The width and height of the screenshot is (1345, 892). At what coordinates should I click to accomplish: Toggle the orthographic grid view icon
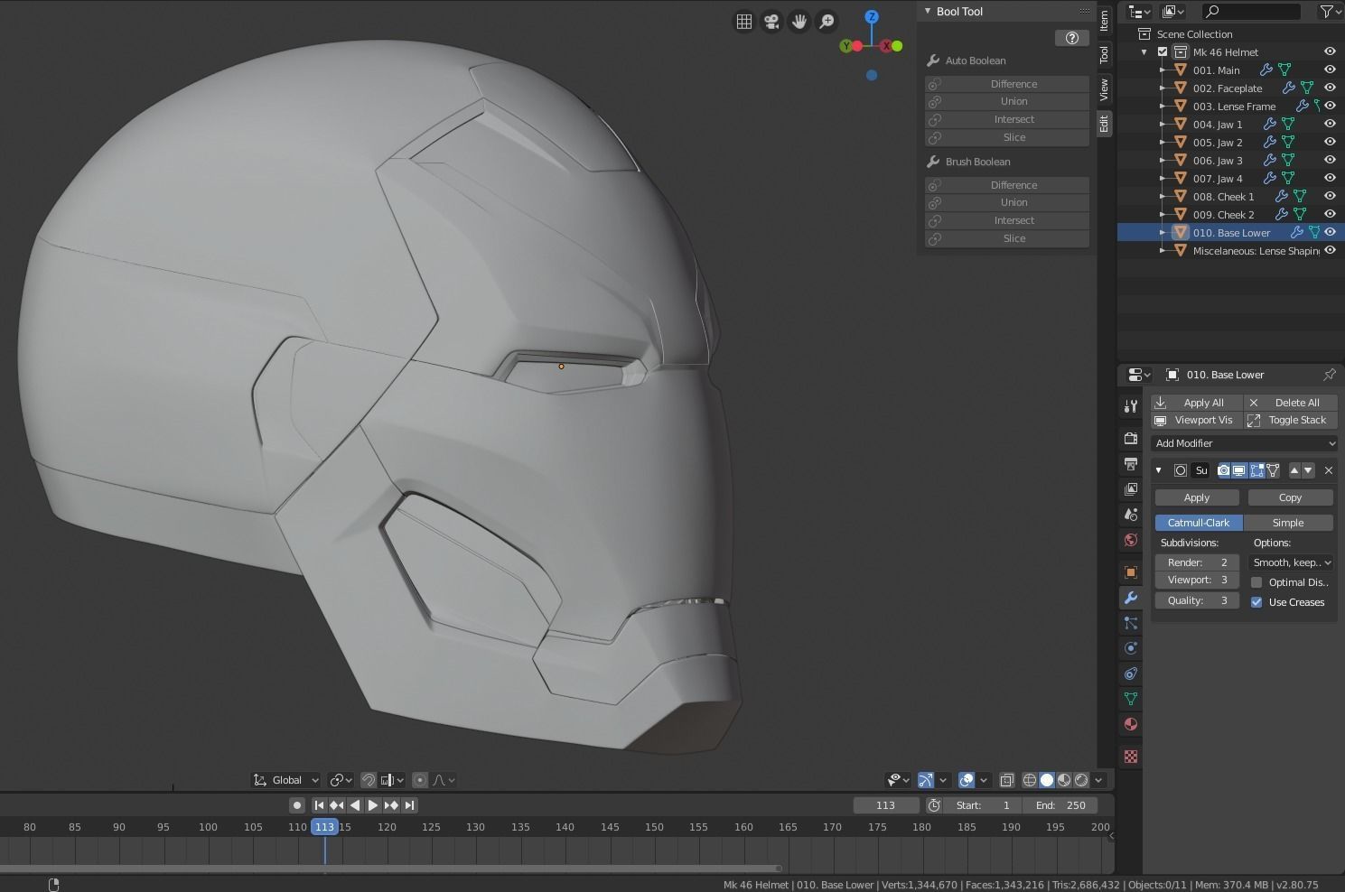(x=744, y=22)
